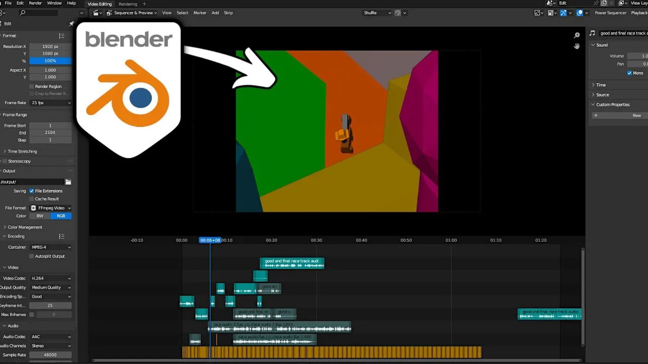Open the Container MPEG-4 dropdown
This screenshot has height=364, width=648.
51,247
